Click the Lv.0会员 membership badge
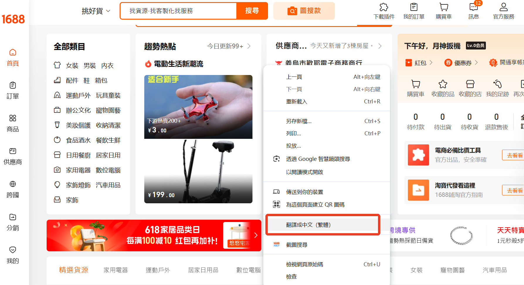The width and height of the screenshot is (524, 285). 476,45
